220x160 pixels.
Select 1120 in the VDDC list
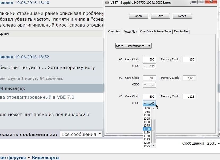[x=147, y=132]
